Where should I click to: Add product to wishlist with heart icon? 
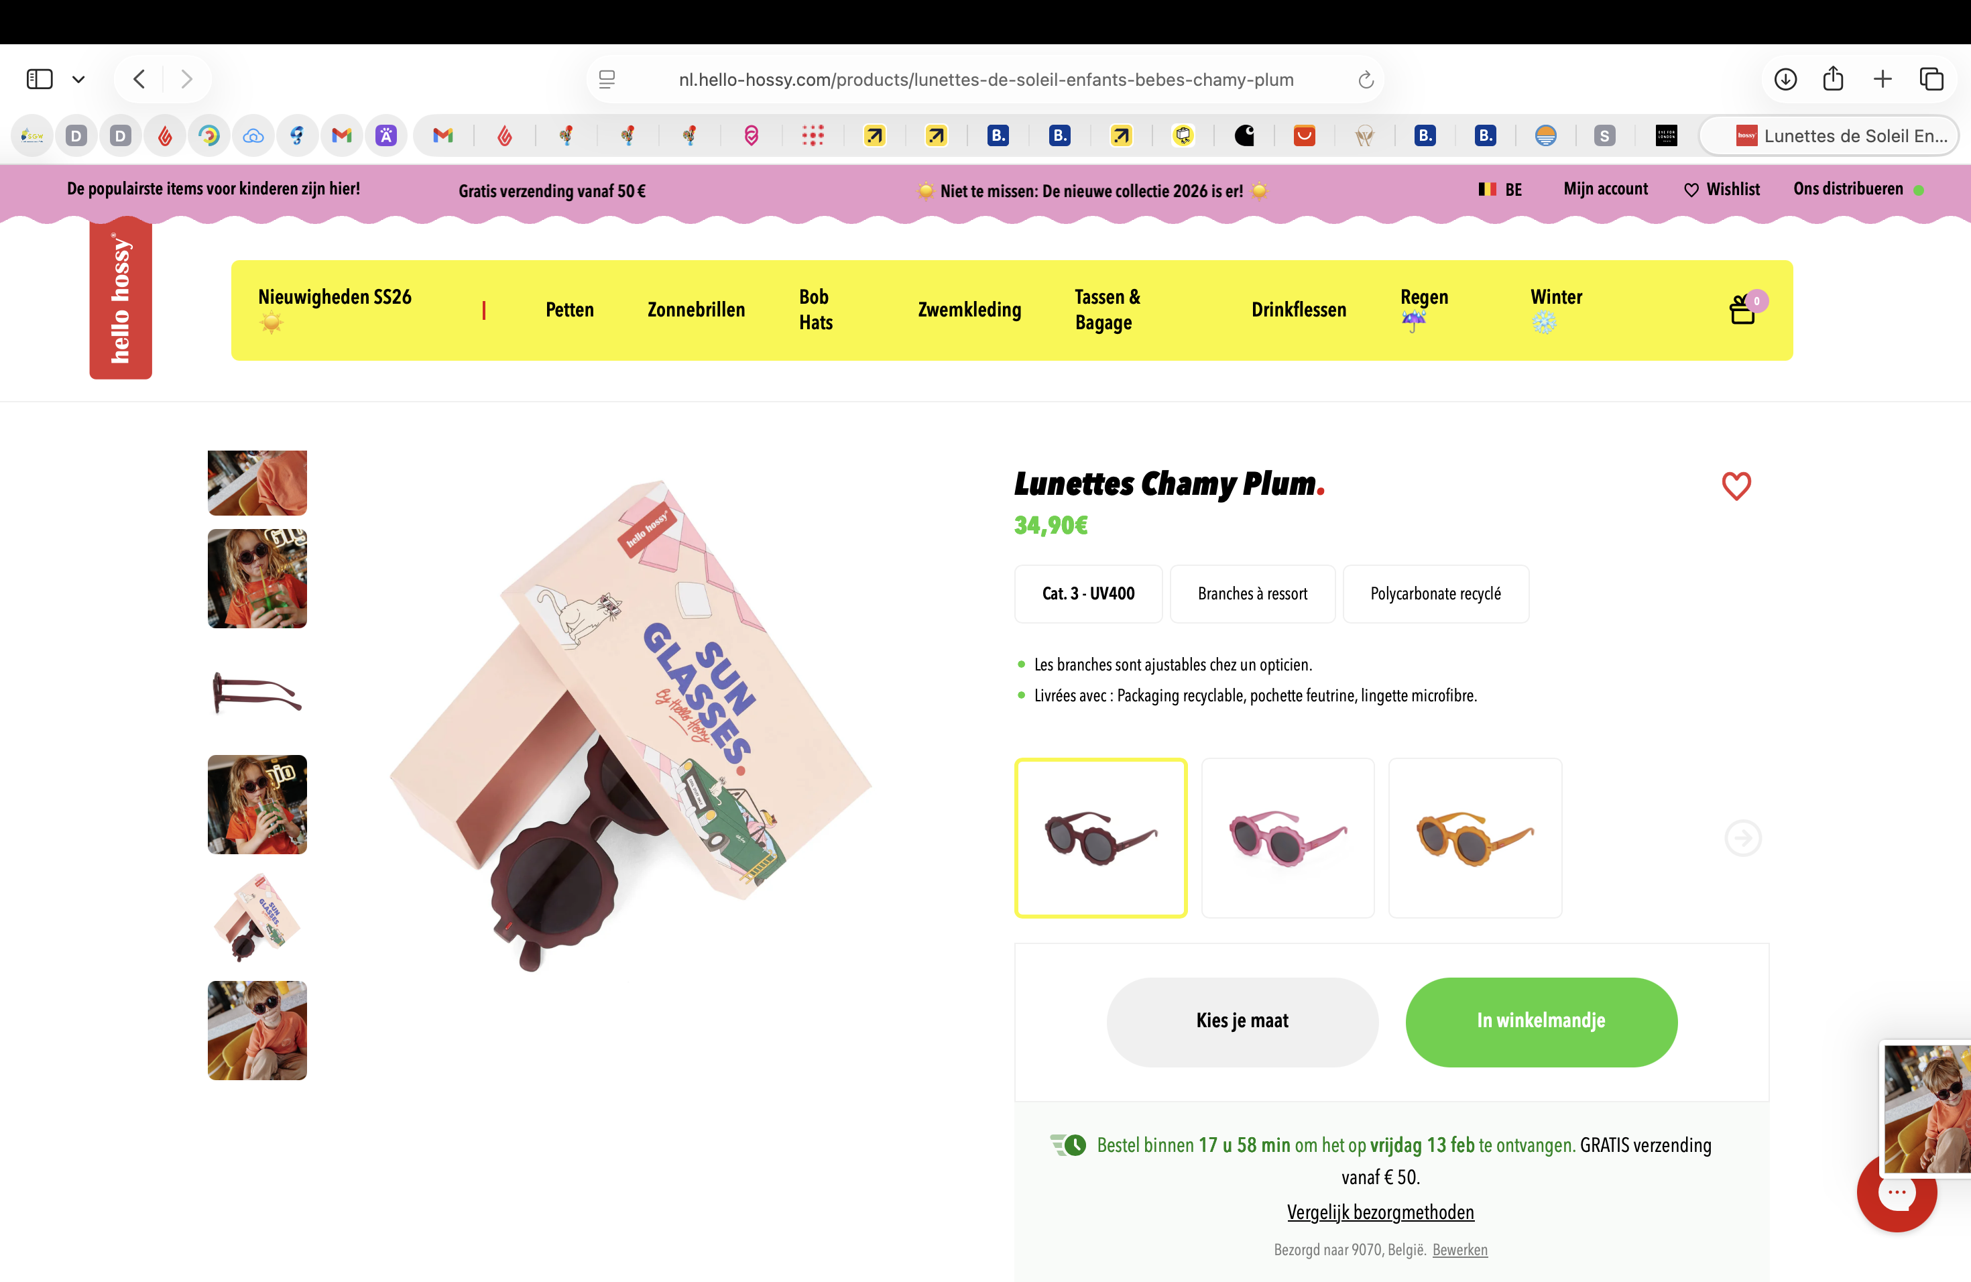coord(1736,485)
